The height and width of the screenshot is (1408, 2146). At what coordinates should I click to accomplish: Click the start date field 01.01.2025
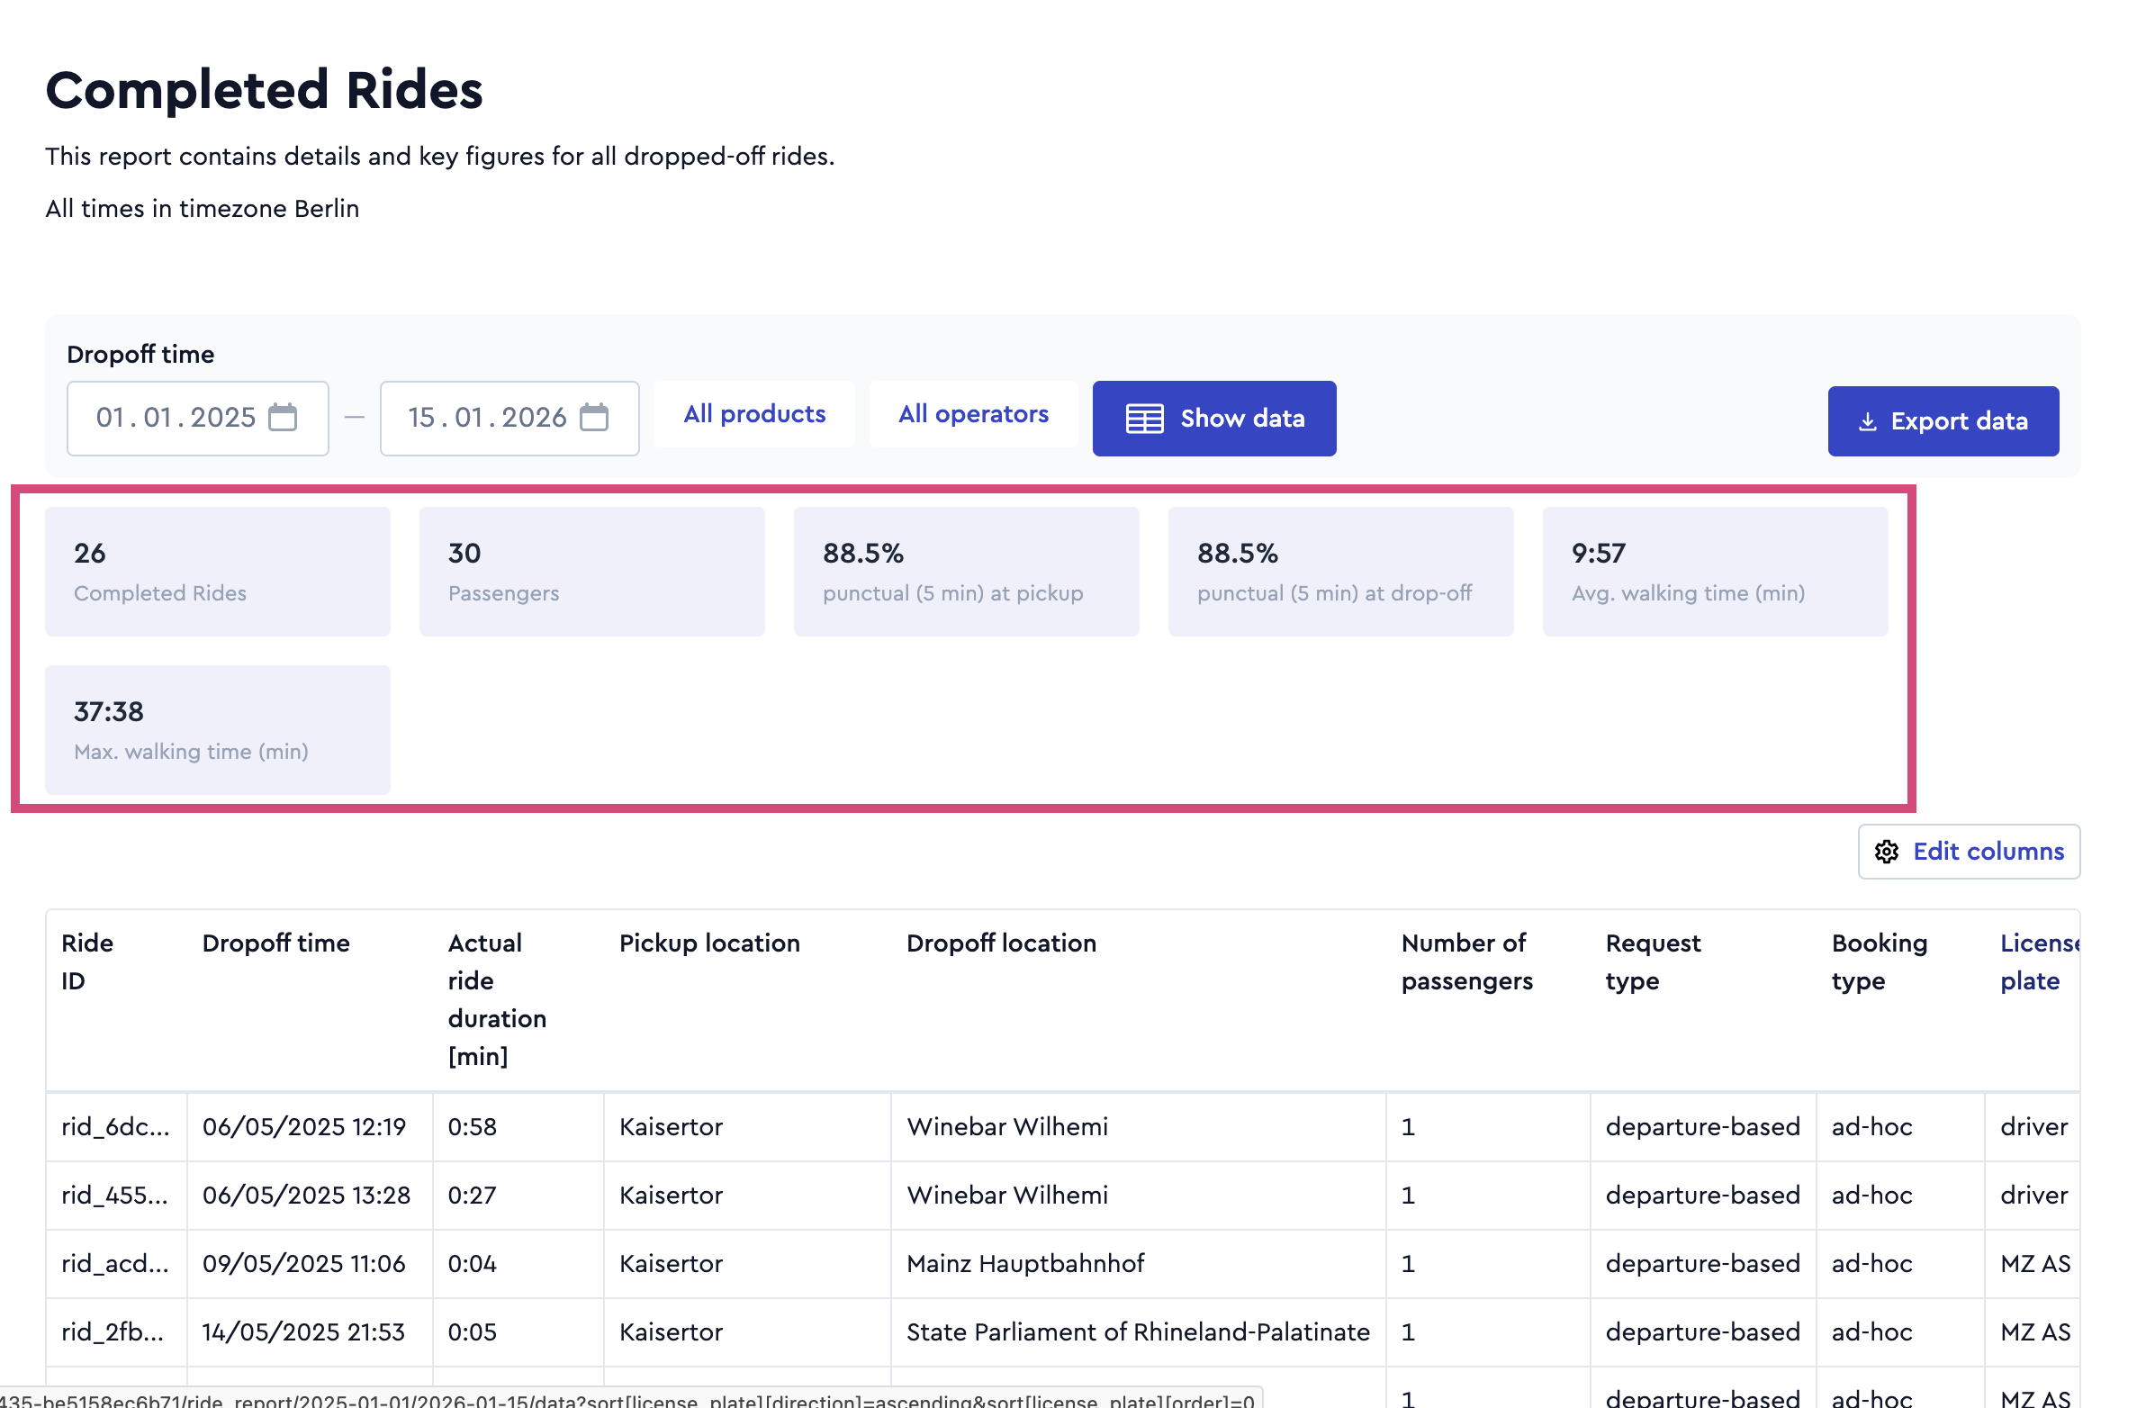click(197, 419)
